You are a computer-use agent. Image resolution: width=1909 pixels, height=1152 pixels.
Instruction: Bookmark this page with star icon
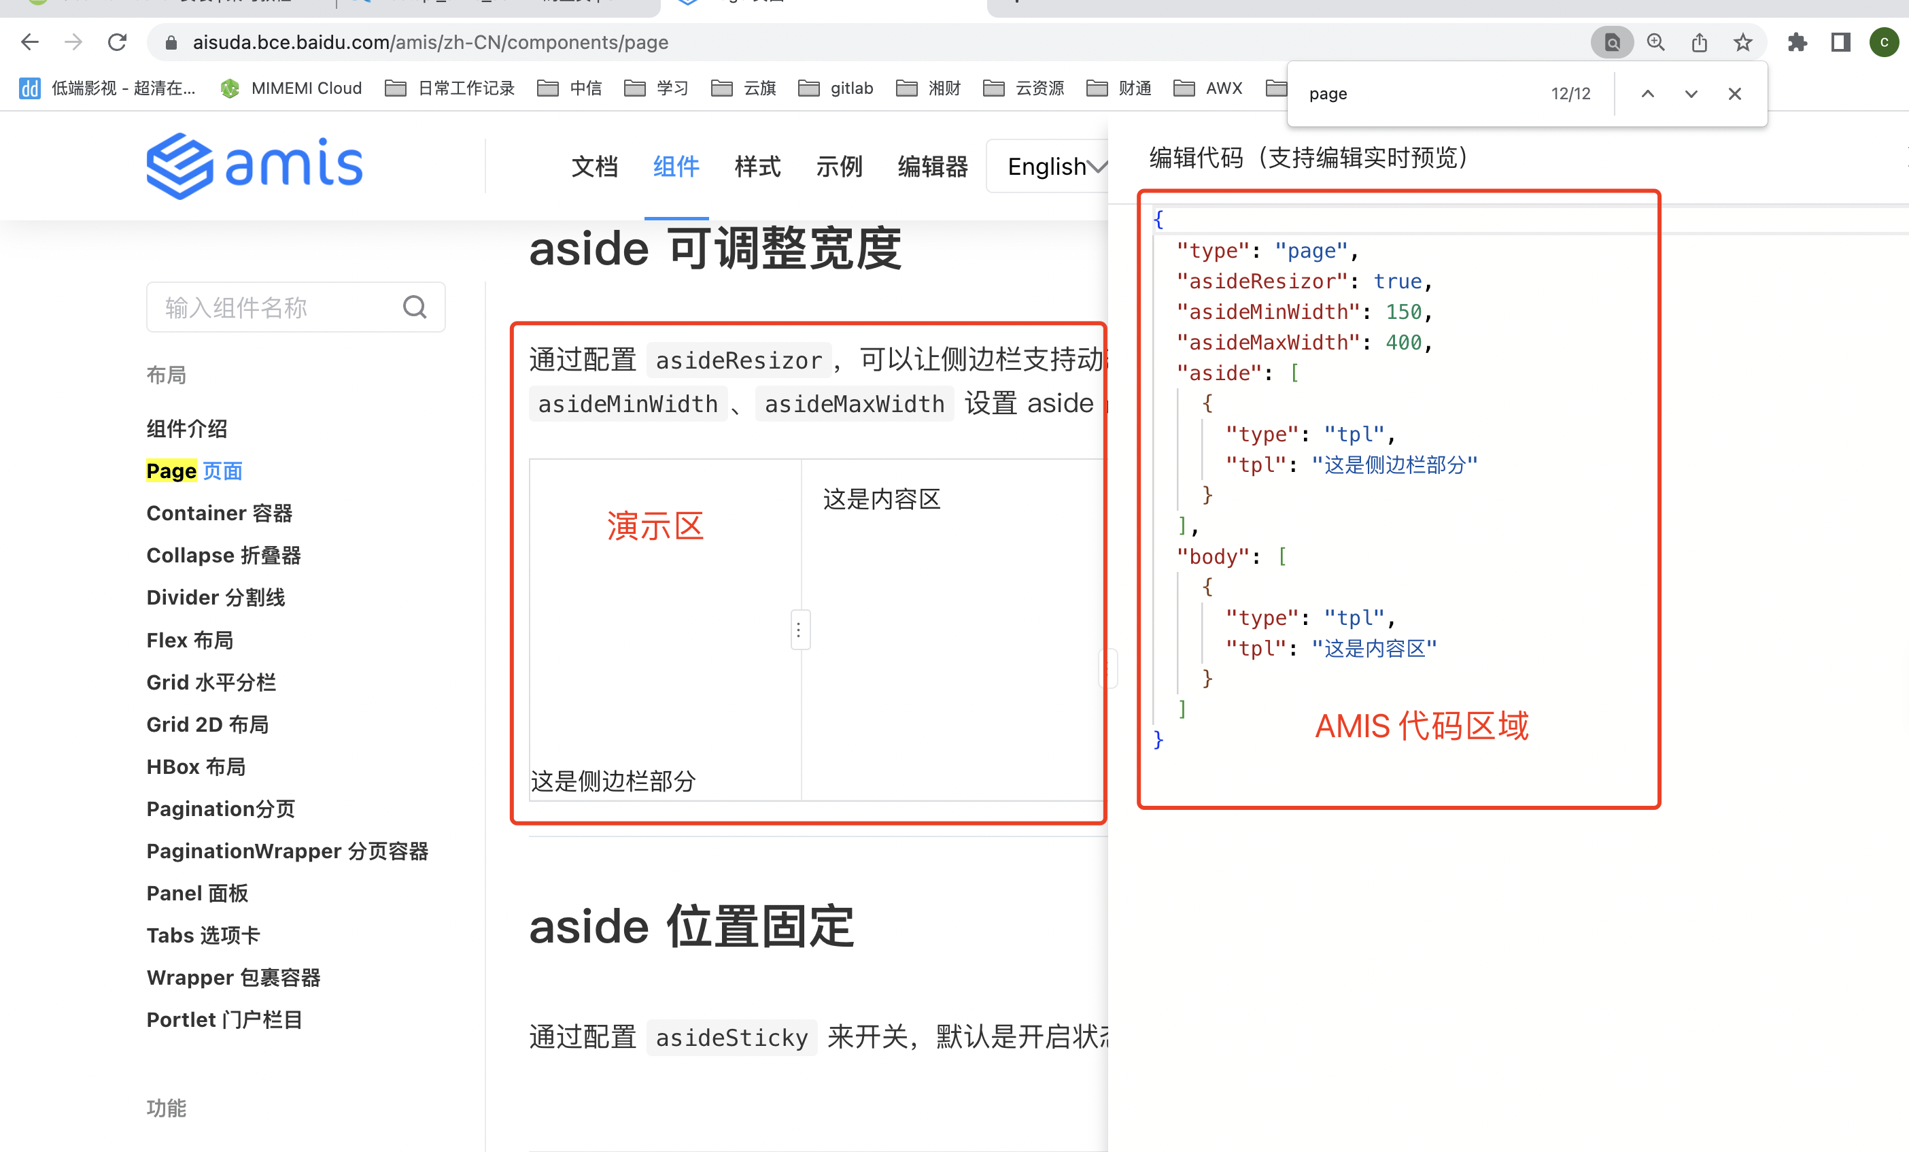point(1742,42)
